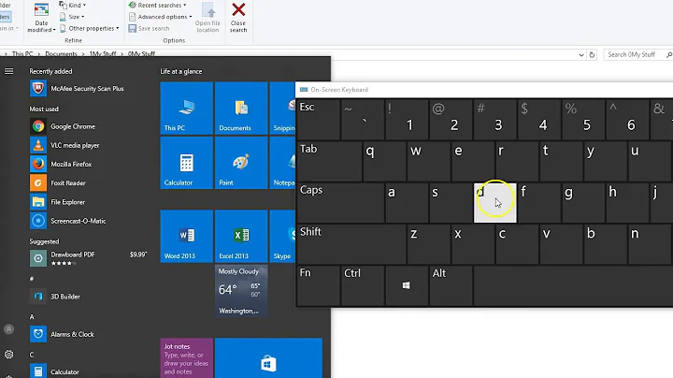This screenshot has width=673, height=378.
Task: Expand Recent searches dropdown
Action: [158, 6]
